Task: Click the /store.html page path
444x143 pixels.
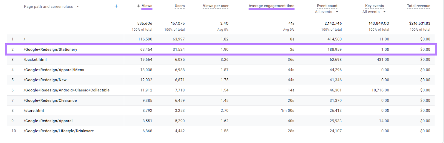Action: [x=34, y=110]
